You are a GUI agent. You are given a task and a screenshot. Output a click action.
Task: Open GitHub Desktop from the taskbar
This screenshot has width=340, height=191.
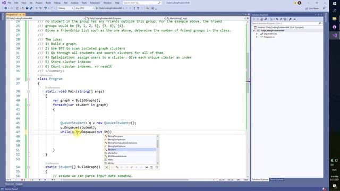334,27
